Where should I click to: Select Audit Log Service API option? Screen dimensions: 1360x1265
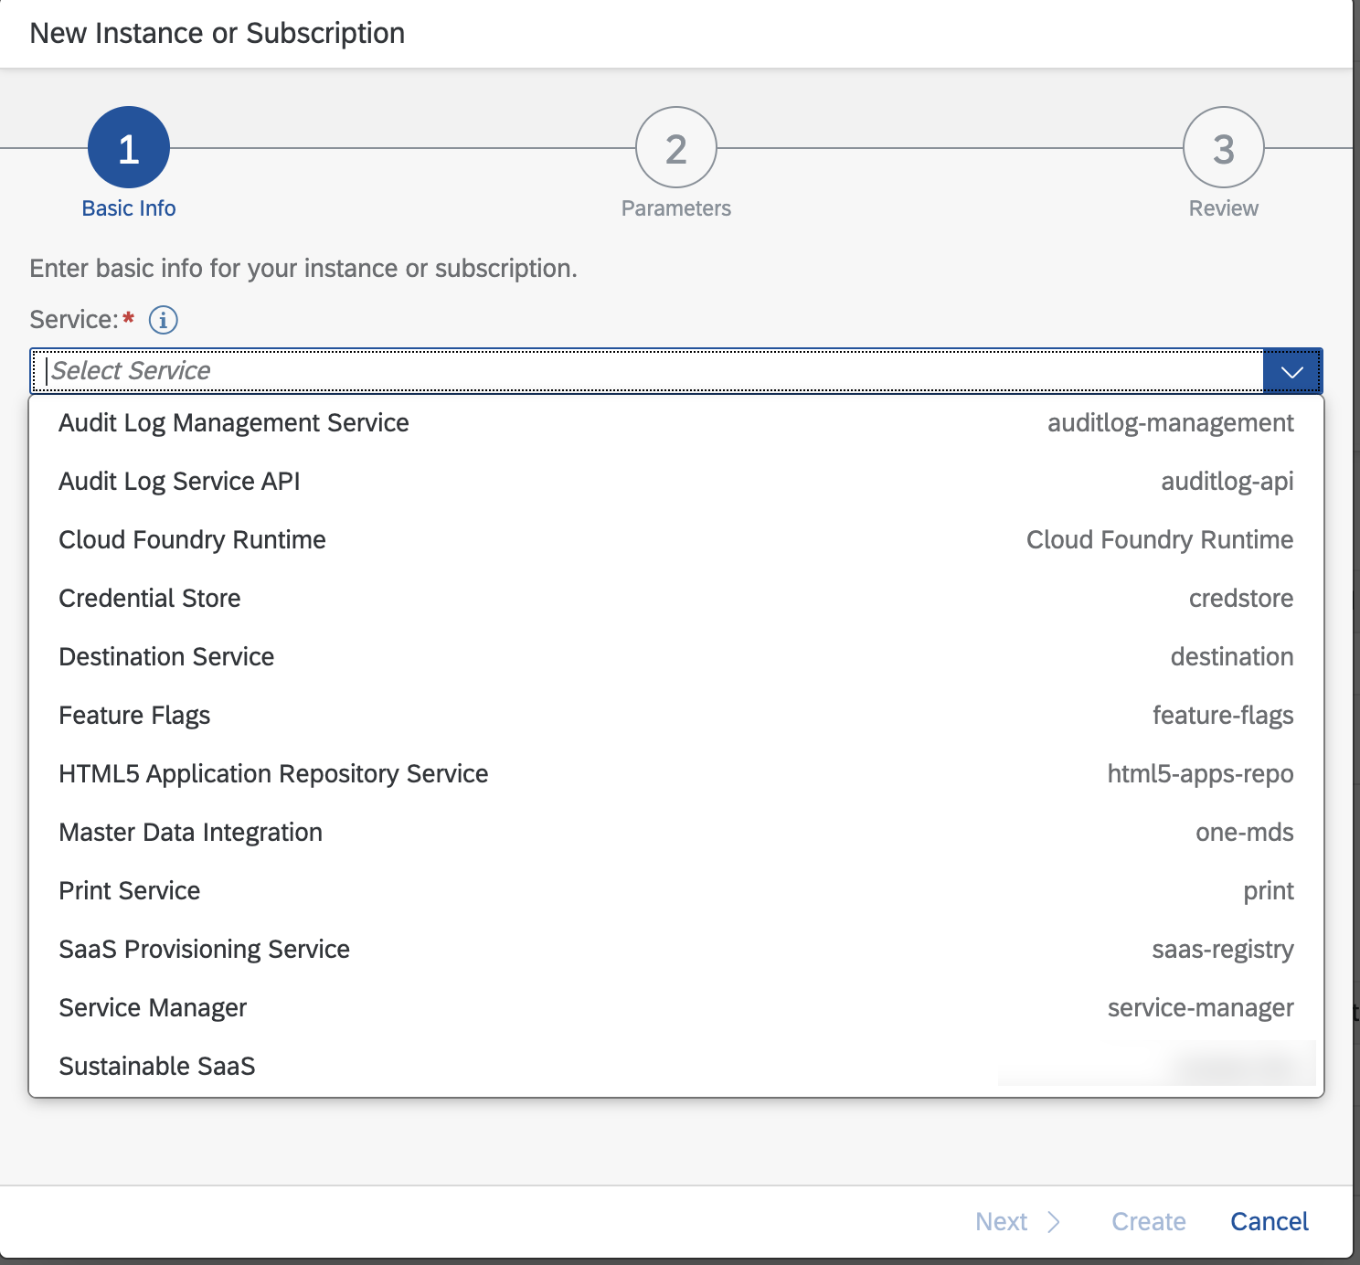tap(676, 482)
